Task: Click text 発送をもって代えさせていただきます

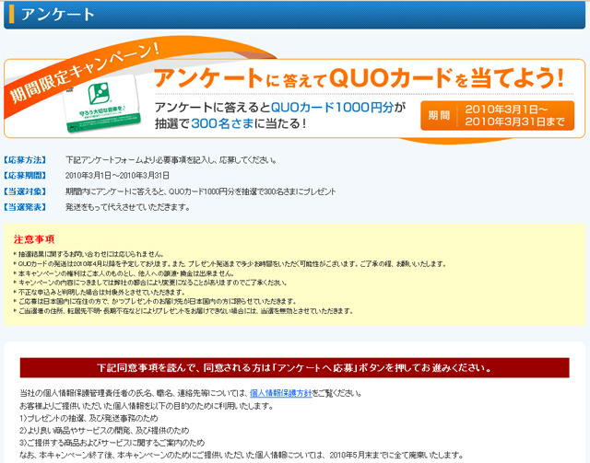Action: click(x=128, y=207)
